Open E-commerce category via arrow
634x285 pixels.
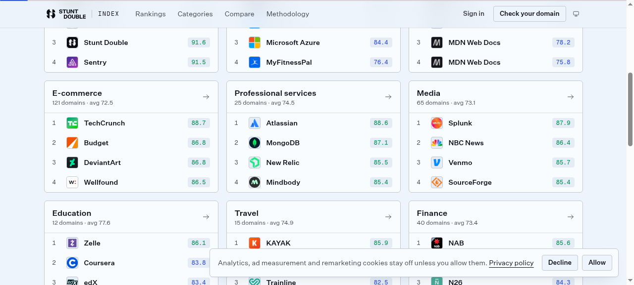pyautogui.click(x=206, y=97)
